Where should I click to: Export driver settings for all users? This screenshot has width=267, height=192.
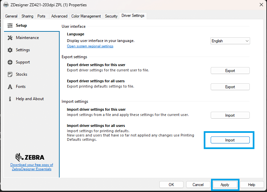[230, 87]
